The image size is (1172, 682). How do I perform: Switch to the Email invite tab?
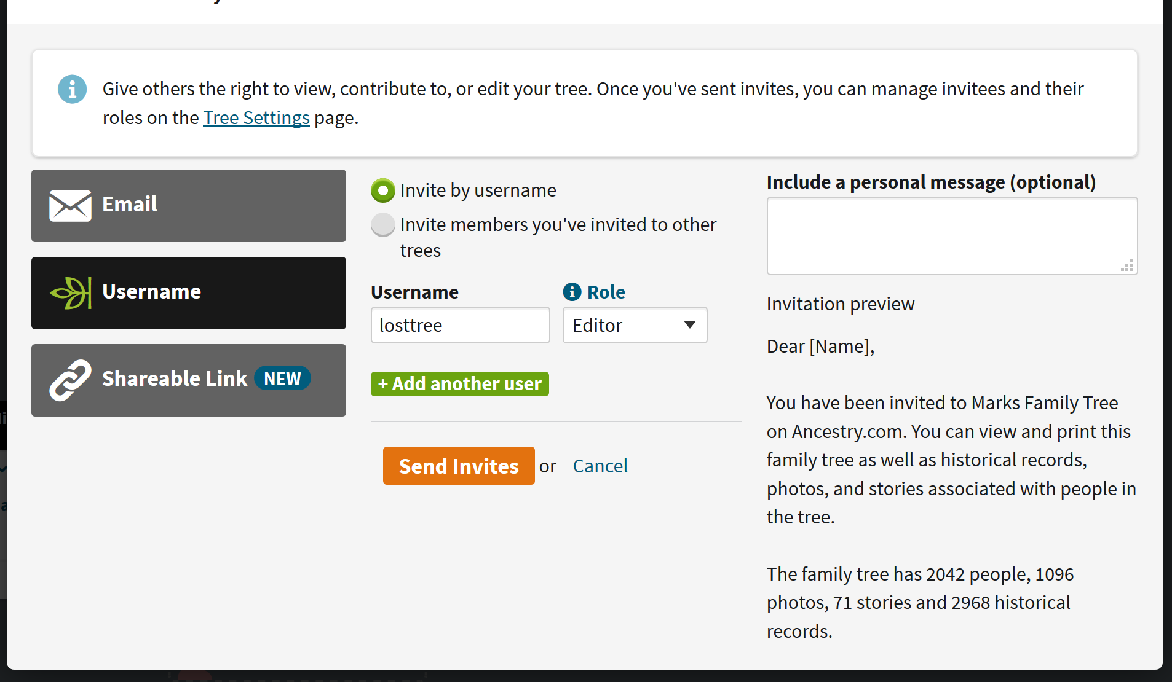click(188, 205)
